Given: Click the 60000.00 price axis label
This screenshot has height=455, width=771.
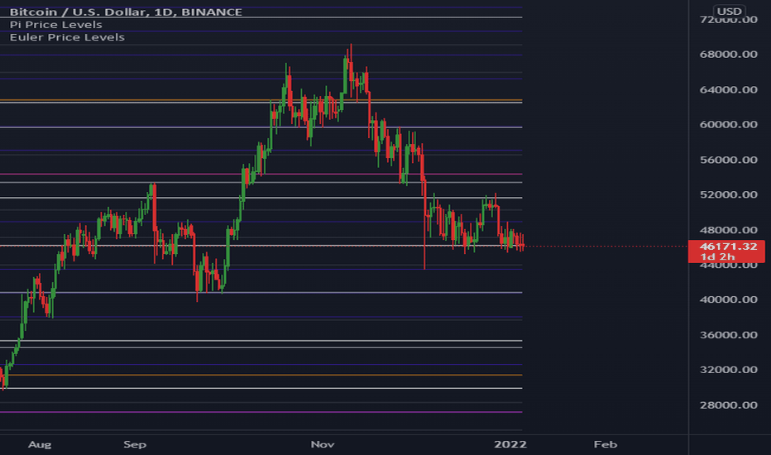Looking at the screenshot, I should [728, 124].
